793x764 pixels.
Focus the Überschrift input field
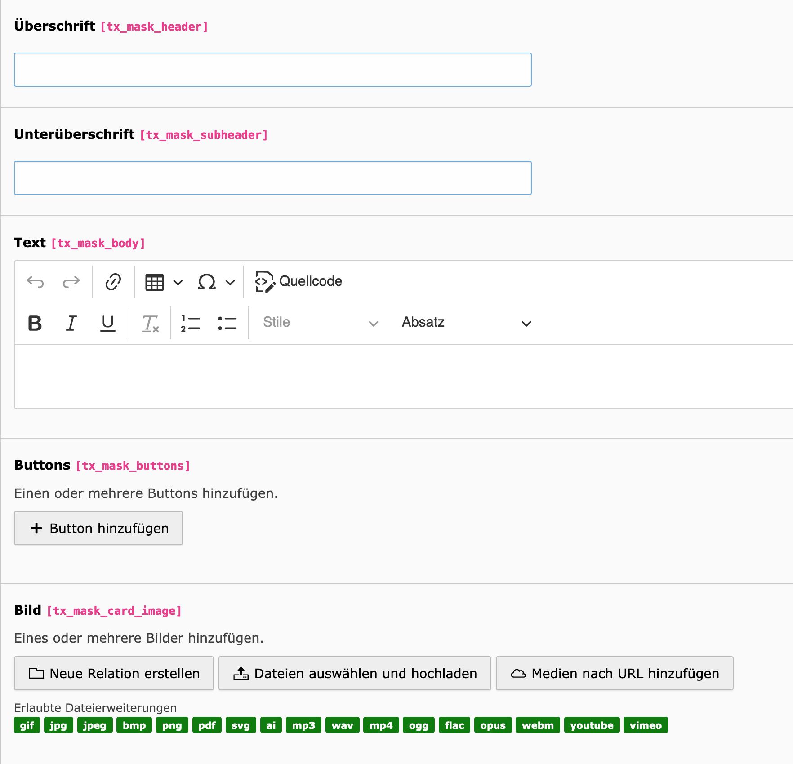click(x=272, y=70)
